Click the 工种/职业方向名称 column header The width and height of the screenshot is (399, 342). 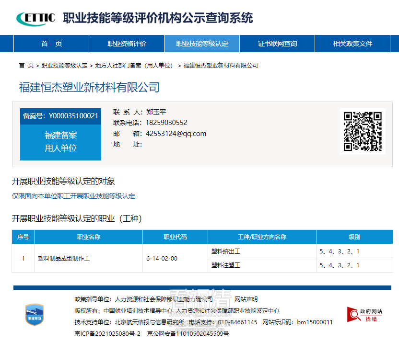[x=262, y=237]
